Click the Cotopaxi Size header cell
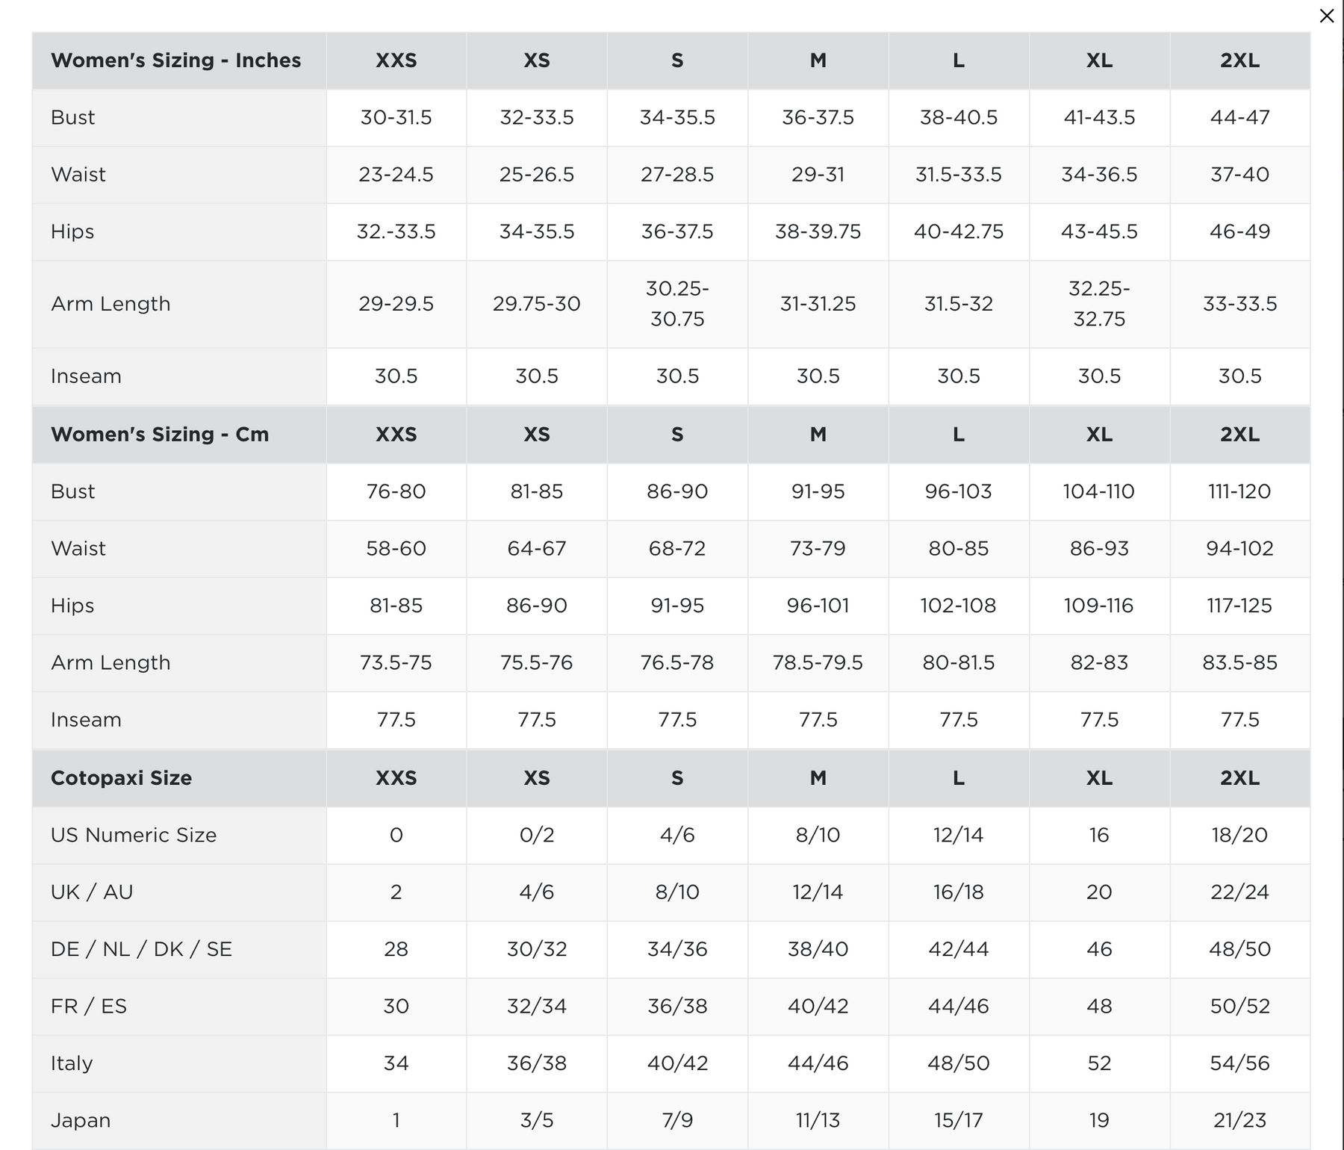The image size is (1344, 1150). point(121,778)
